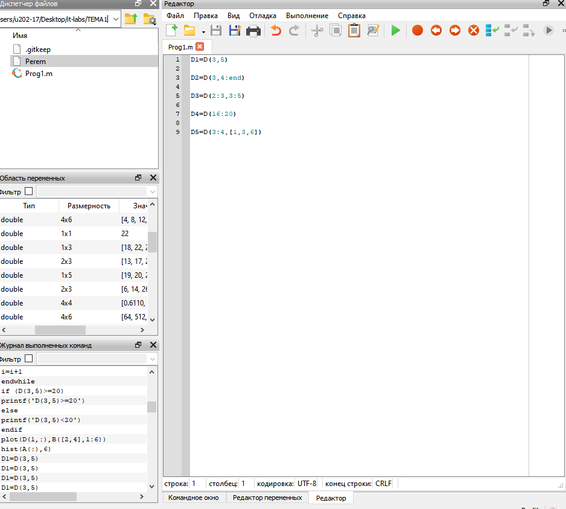The height and width of the screenshot is (509, 566).
Task: Create a new script with New File icon
Action: tap(172, 30)
